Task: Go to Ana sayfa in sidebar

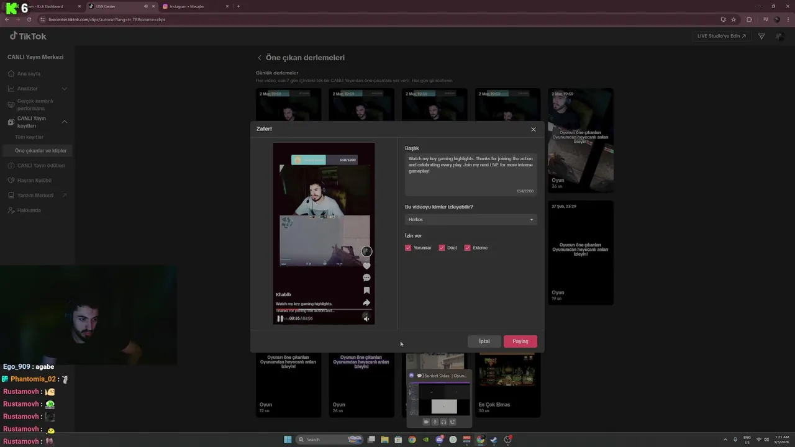Action: pyautogui.click(x=29, y=73)
